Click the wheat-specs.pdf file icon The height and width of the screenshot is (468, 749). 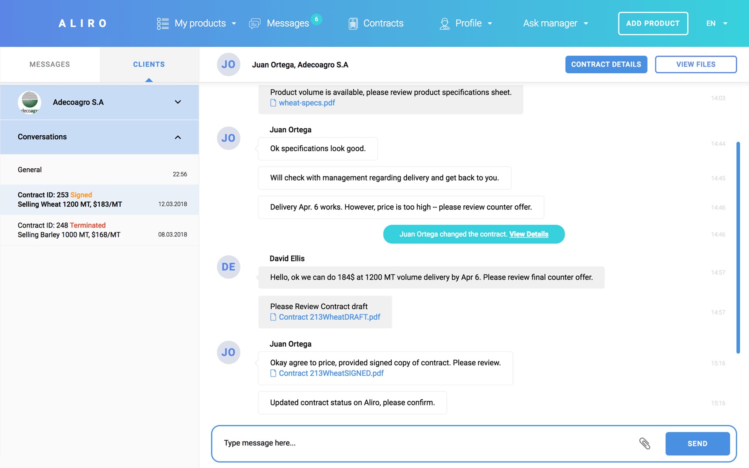tap(273, 103)
